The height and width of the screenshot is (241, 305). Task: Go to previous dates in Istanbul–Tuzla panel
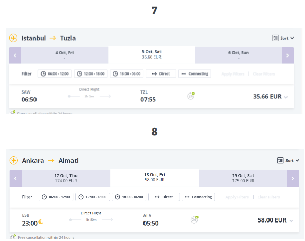pyautogui.click(x=15, y=55)
